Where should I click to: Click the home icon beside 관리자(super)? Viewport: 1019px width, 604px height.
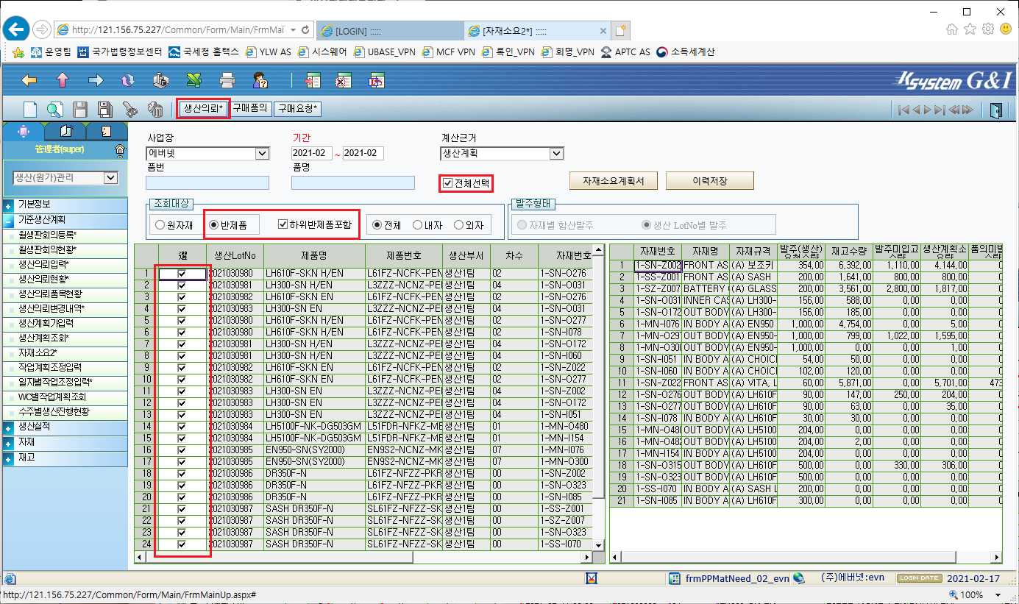[x=121, y=149]
